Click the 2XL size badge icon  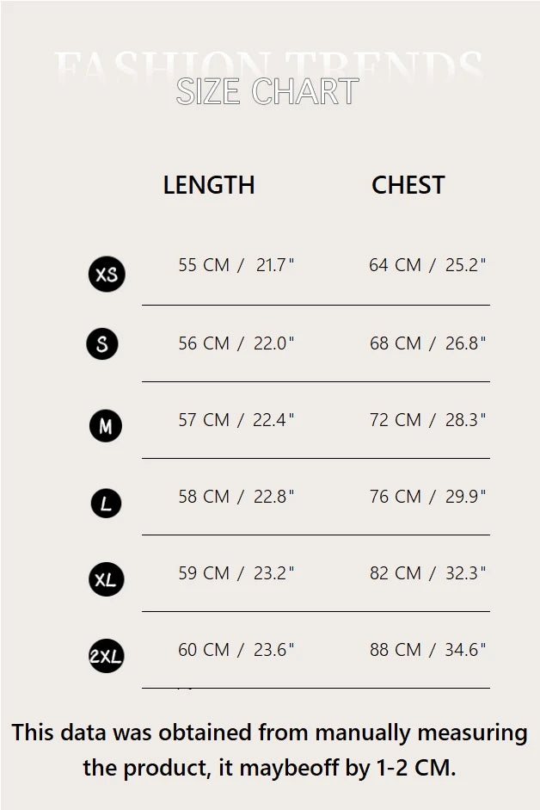(x=106, y=656)
